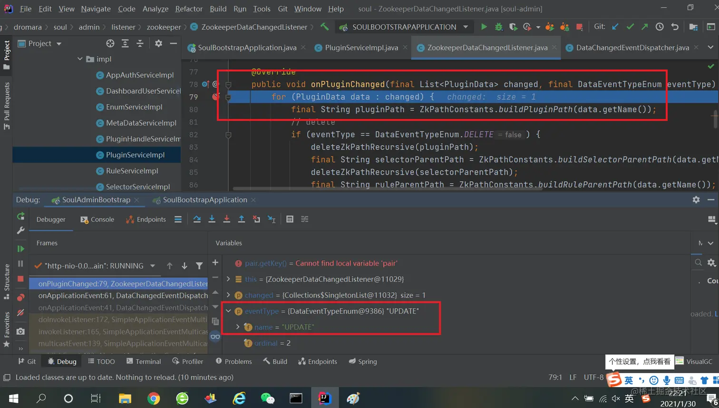This screenshot has width=719, height=408.
Task: Click the Windows Start button
Action: point(13,398)
